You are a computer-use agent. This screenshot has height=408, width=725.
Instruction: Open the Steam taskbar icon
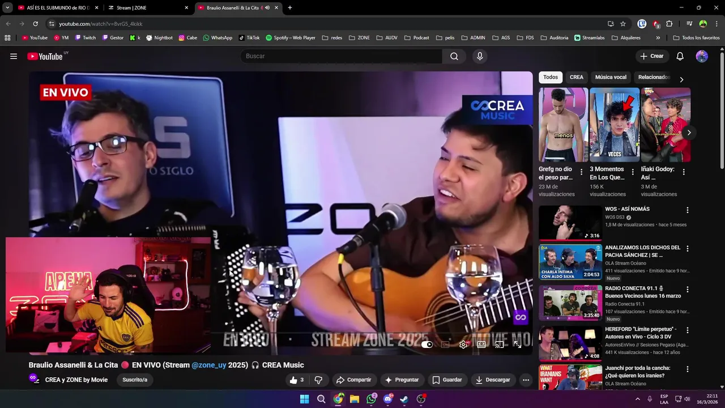404,399
